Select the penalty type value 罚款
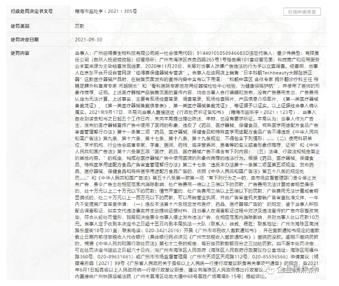 tap(79, 26)
